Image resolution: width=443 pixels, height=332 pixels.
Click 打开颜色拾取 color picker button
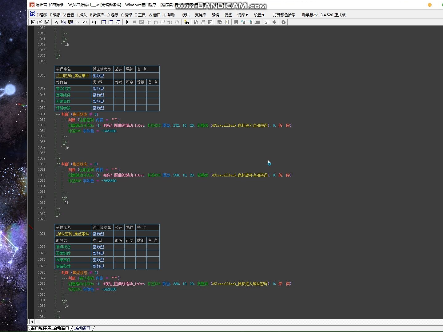[x=284, y=15]
